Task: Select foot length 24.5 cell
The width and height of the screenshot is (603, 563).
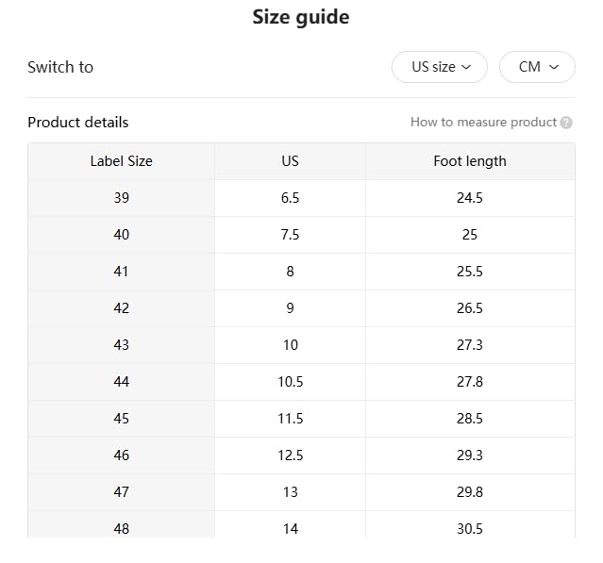Action: tap(470, 198)
